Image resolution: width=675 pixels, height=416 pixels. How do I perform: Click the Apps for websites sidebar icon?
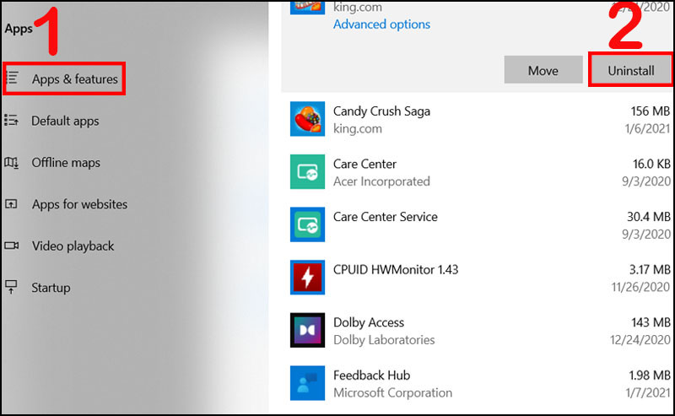click(x=11, y=204)
